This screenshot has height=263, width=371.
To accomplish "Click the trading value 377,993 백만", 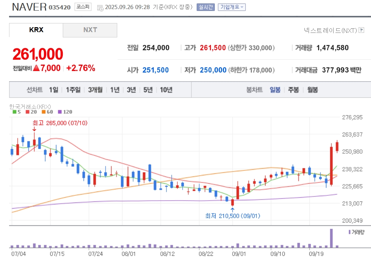I will coord(342,70).
